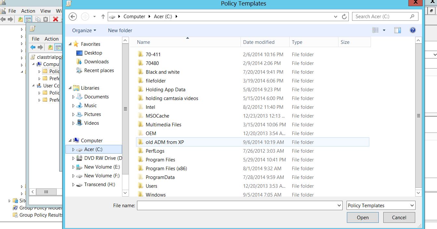Collapse the Favorites section

tap(70, 44)
